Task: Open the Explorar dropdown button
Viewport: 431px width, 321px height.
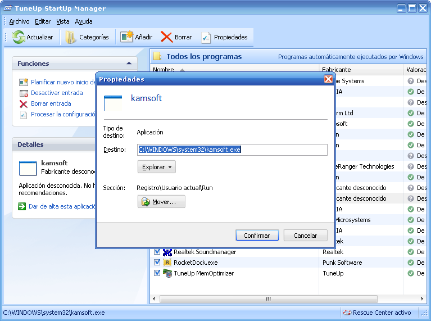Action: (x=156, y=167)
